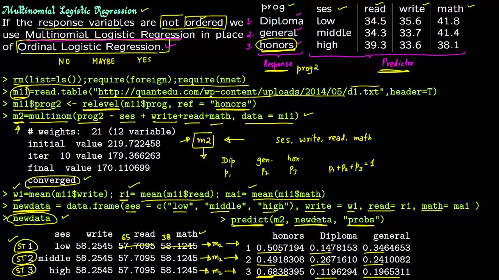Image resolution: width=499 pixels, height=280 pixels.
Task: Click probability 0.3464653 in row 1
Action: click(386, 248)
